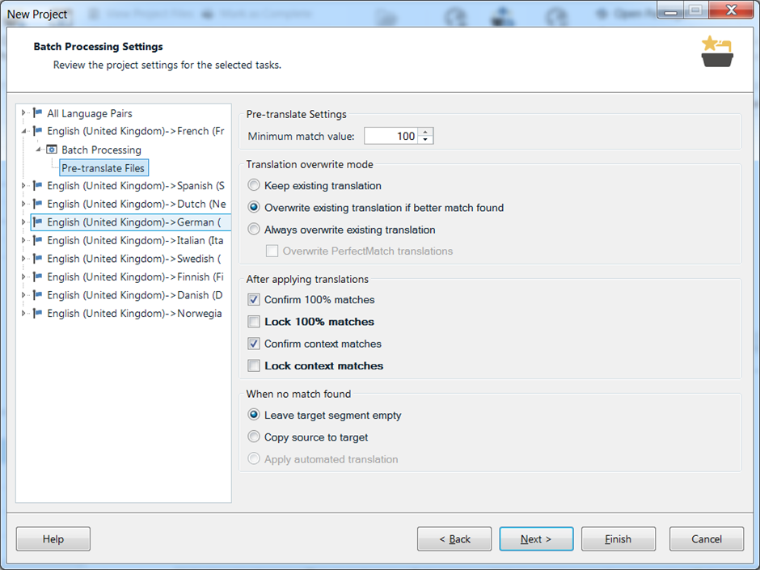
Task: Click the flag icon of the German language pair
Action: point(37,222)
